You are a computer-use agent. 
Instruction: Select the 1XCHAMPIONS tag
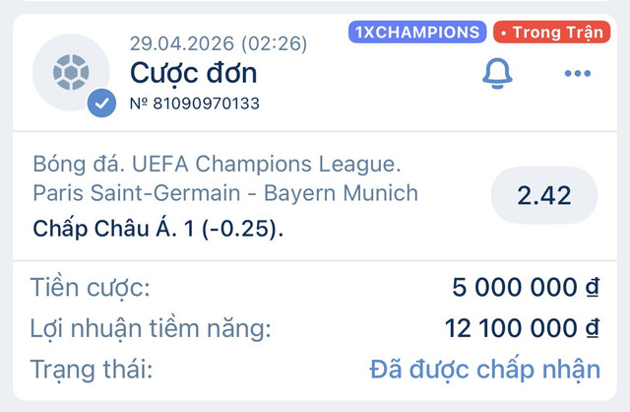click(417, 32)
